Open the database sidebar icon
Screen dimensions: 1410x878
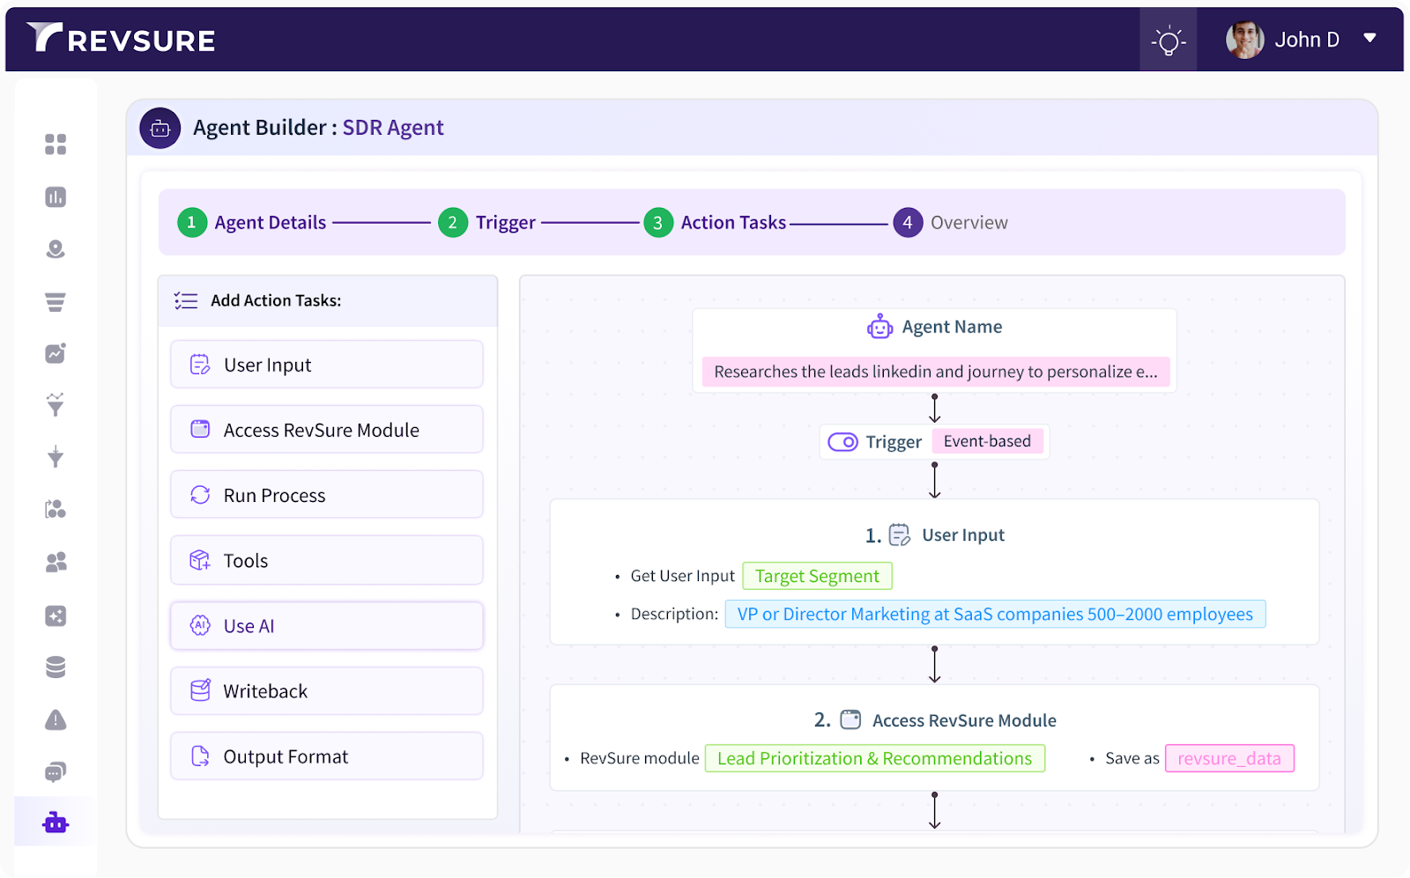[x=56, y=668]
